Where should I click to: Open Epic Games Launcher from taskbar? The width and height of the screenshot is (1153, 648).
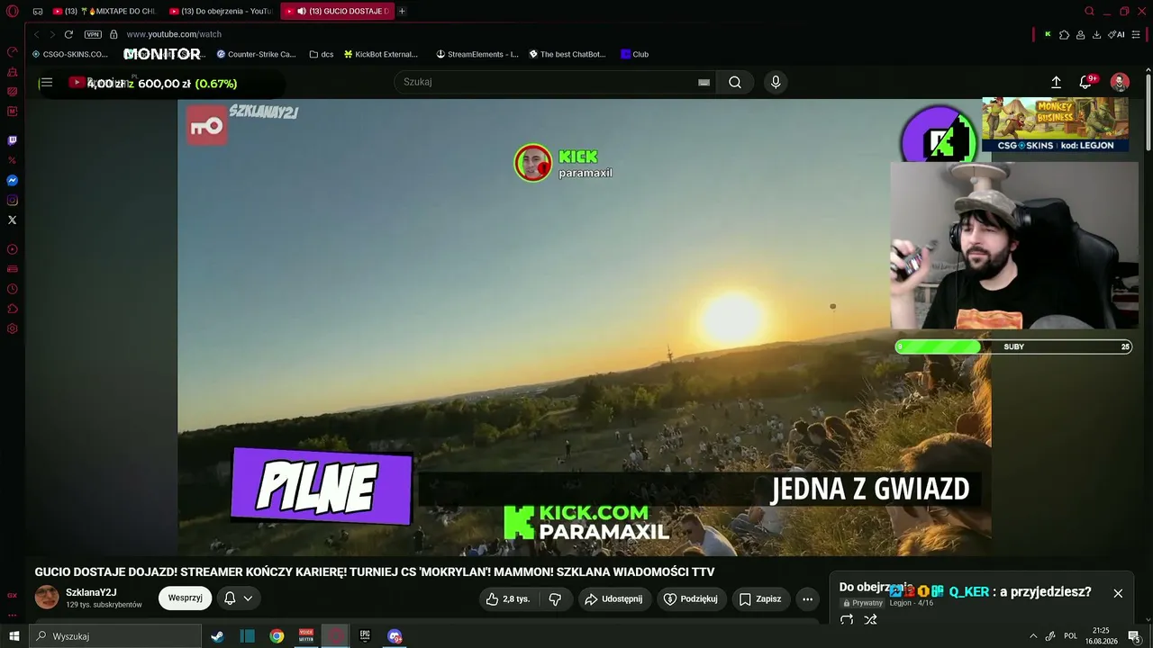(365, 636)
